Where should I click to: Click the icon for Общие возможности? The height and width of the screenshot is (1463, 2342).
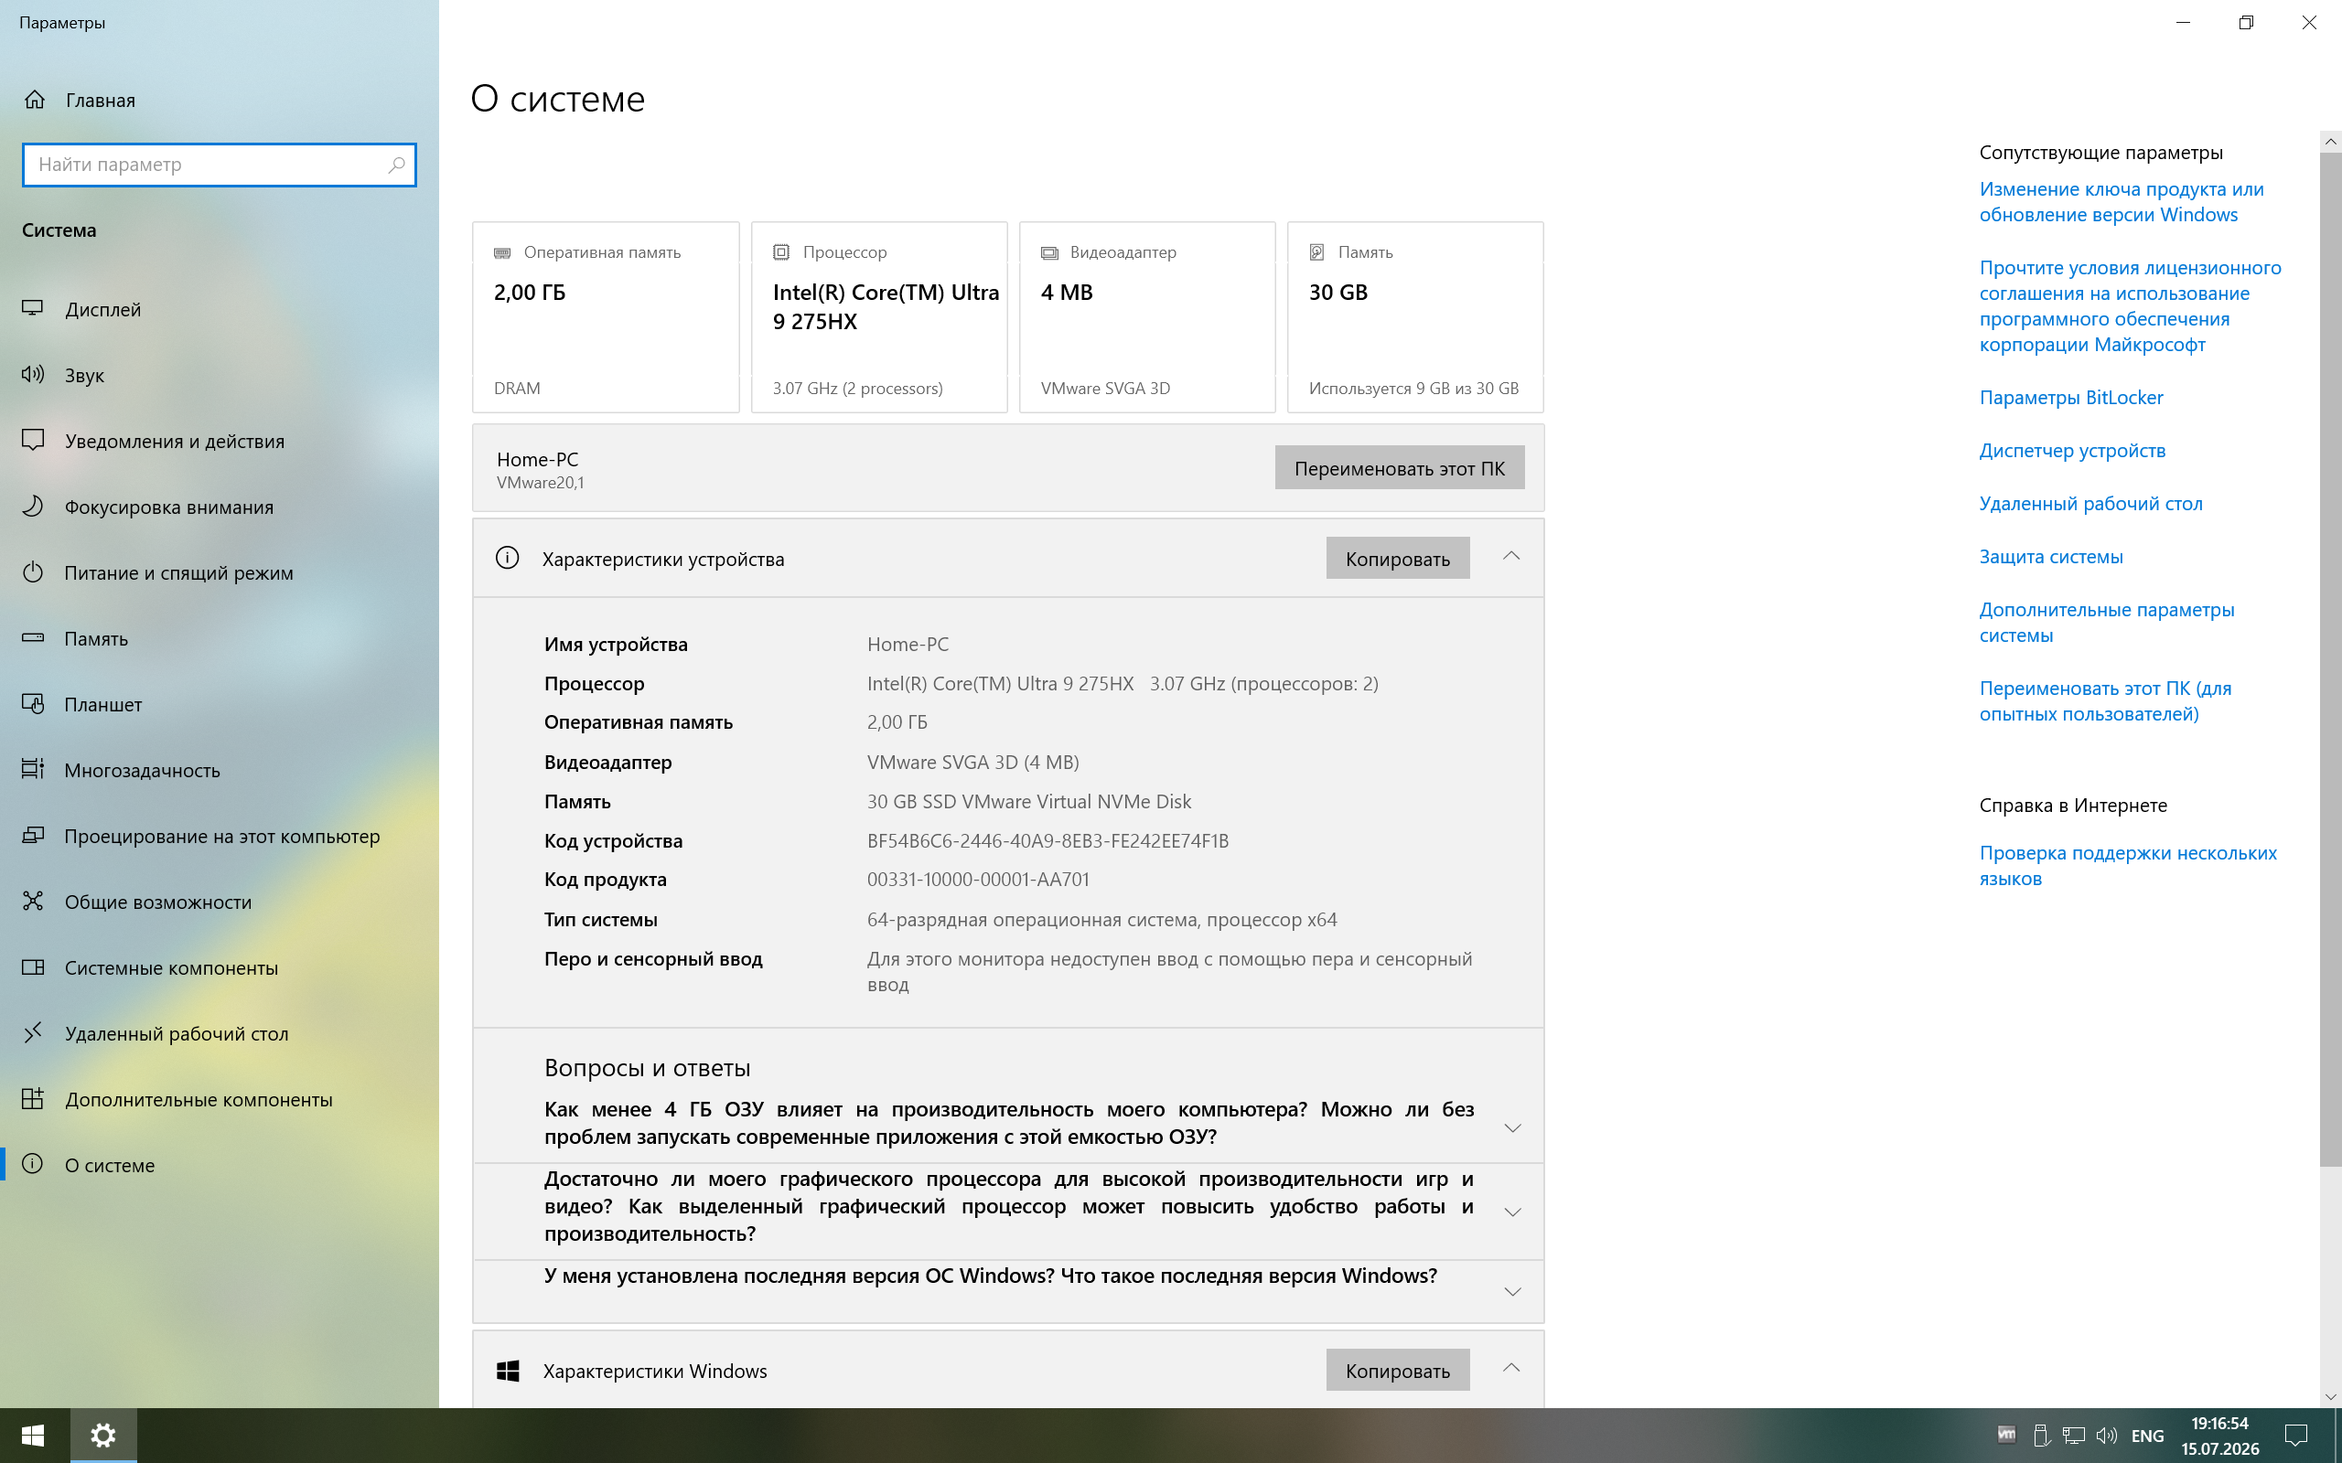click(33, 901)
